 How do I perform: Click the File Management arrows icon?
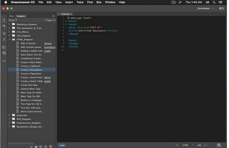(4, 26)
